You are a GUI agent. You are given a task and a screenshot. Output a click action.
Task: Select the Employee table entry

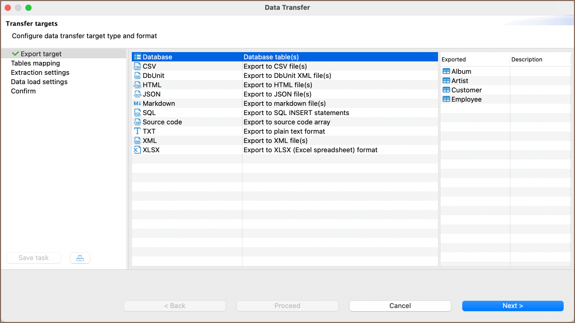pyautogui.click(x=466, y=100)
